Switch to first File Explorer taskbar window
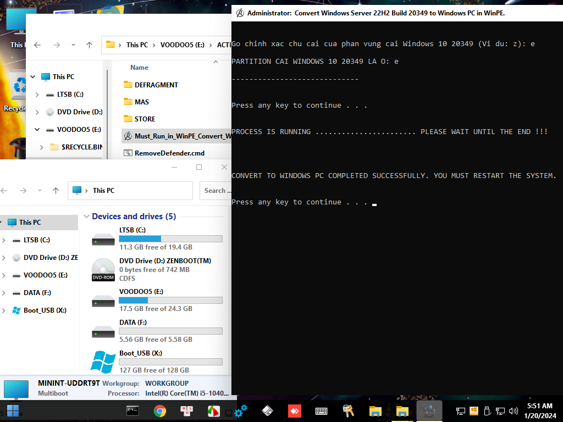563x422 pixels. click(375, 411)
